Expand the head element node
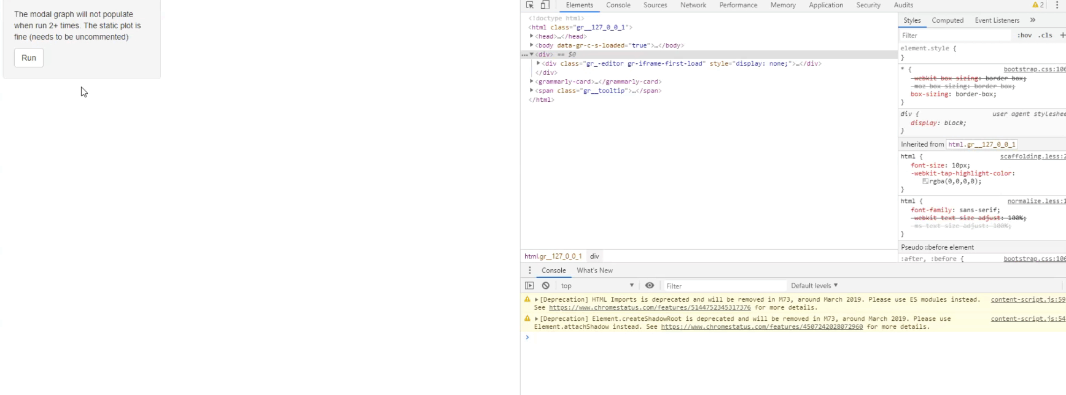 click(x=532, y=36)
